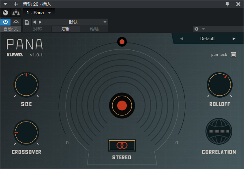Click the PANA logo text
This screenshot has height=169, width=244.
[x=25, y=44]
